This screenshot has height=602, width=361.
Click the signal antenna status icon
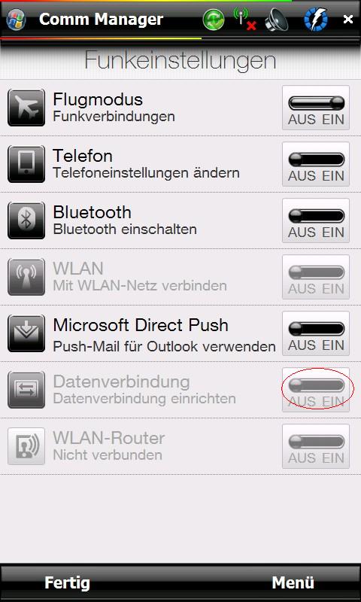(x=244, y=20)
